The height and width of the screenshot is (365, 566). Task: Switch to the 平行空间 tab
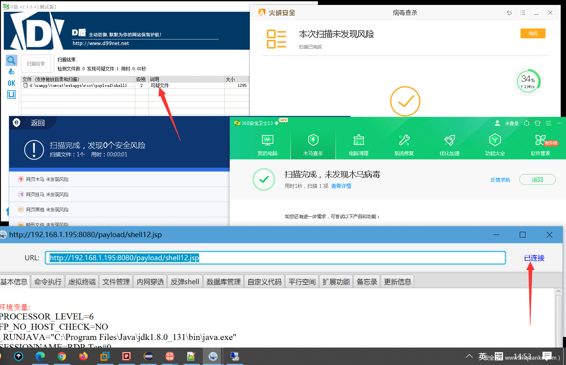(x=302, y=282)
